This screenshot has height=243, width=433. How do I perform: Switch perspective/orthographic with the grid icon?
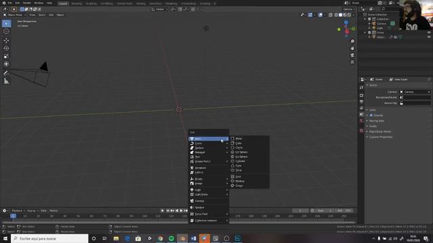coord(352,62)
